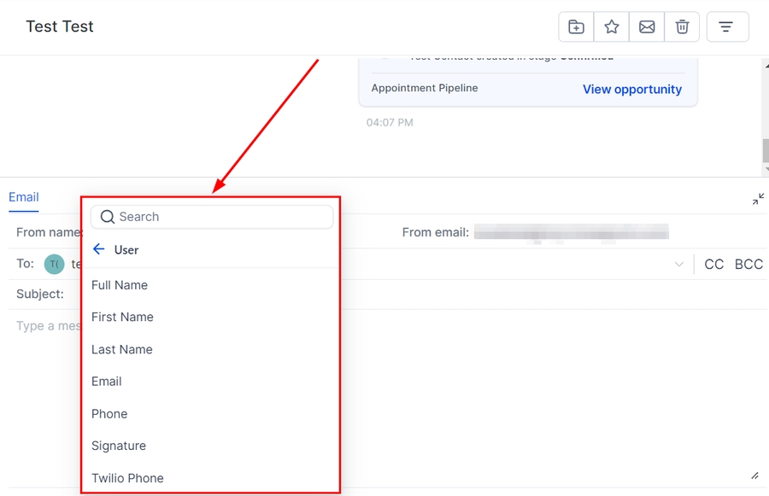Select Twilio Phone option
The image size is (769, 496).
tap(127, 478)
